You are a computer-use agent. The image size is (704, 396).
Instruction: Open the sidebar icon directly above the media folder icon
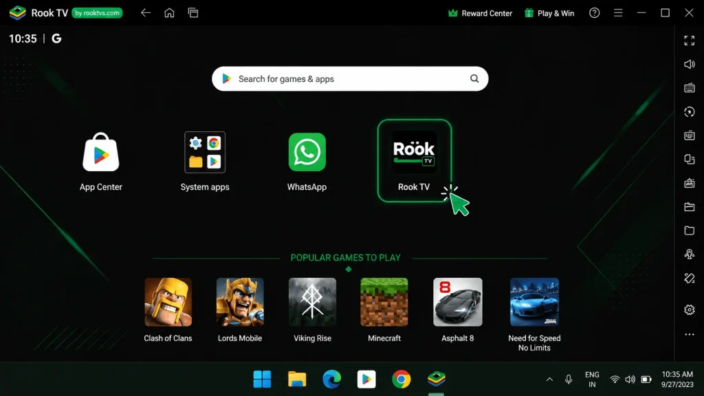coord(689,183)
